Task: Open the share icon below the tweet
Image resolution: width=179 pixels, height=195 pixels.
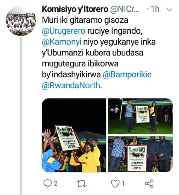Action: pyautogui.click(x=149, y=184)
